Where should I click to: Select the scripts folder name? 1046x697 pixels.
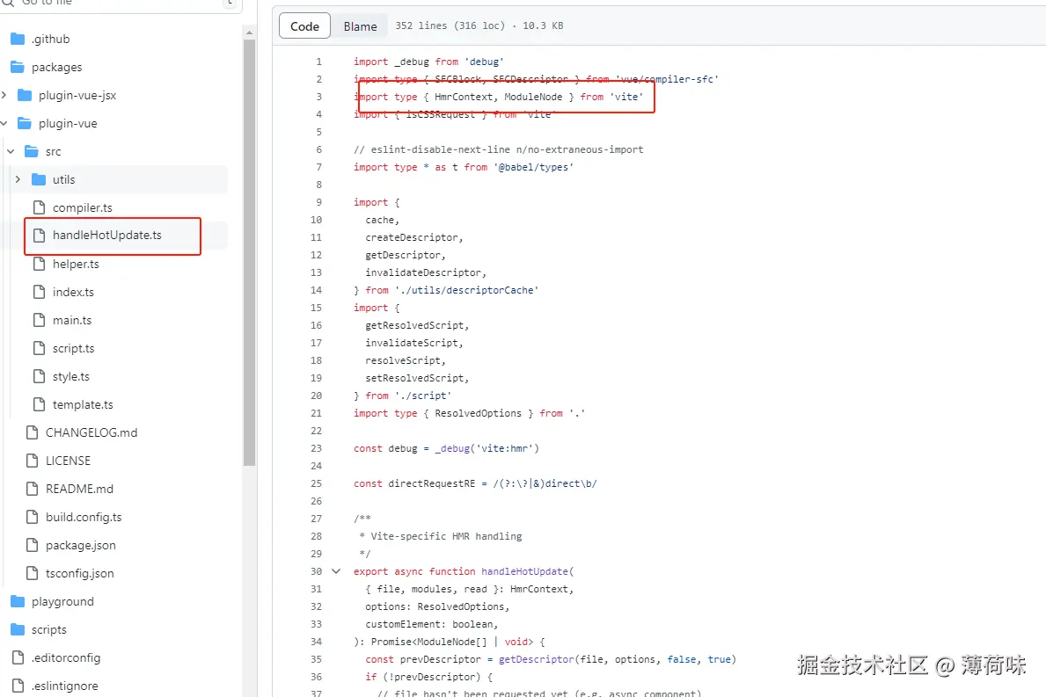(48, 629)
